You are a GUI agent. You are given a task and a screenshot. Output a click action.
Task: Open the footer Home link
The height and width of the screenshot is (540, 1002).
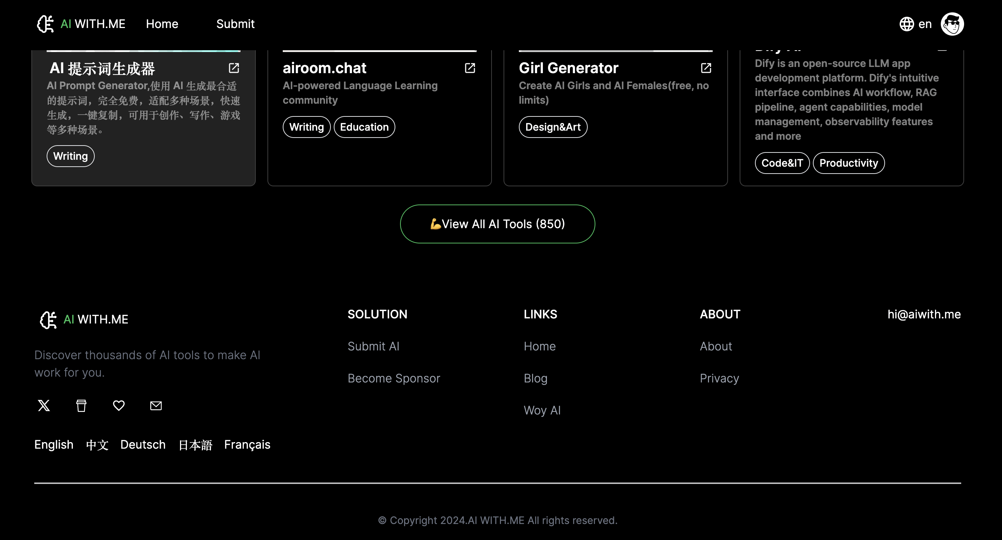tap(540, 346)
